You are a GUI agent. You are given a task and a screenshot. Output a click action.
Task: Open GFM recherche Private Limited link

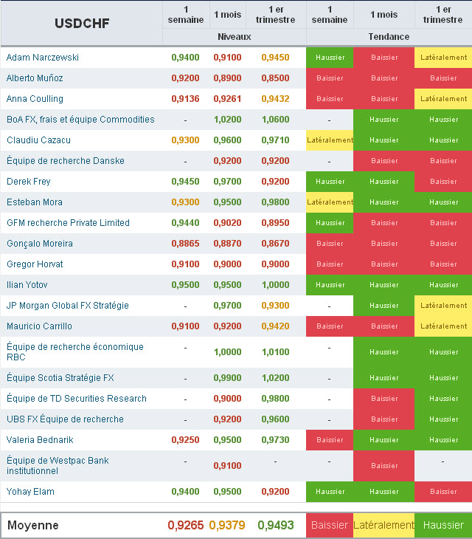(x=68, y=222)
